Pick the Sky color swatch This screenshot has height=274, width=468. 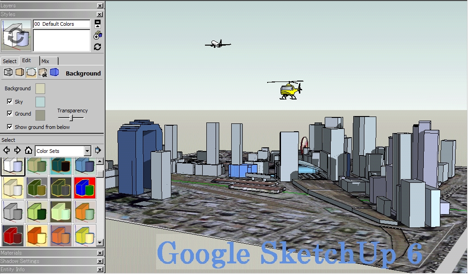(40, 102)
